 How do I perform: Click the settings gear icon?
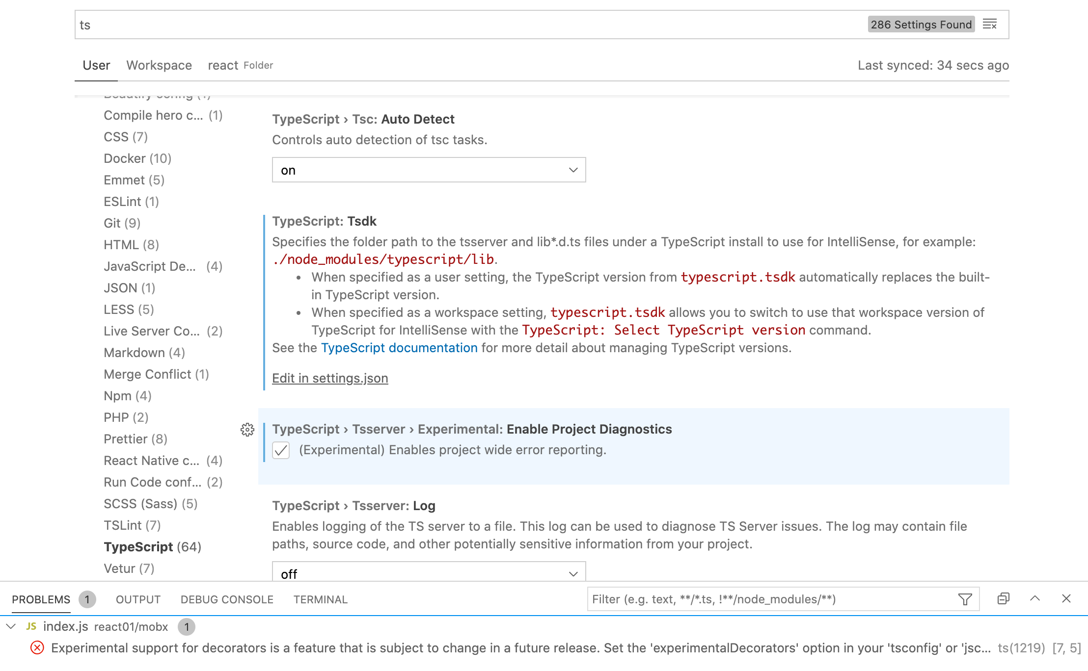[x=247, y=430]
